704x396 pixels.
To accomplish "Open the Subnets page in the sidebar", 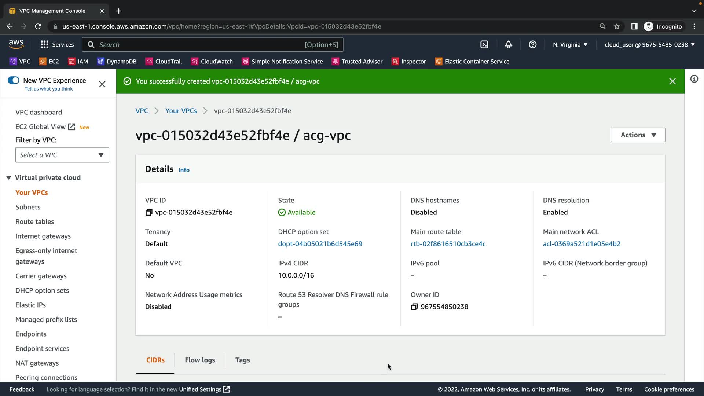I will 28,207.
